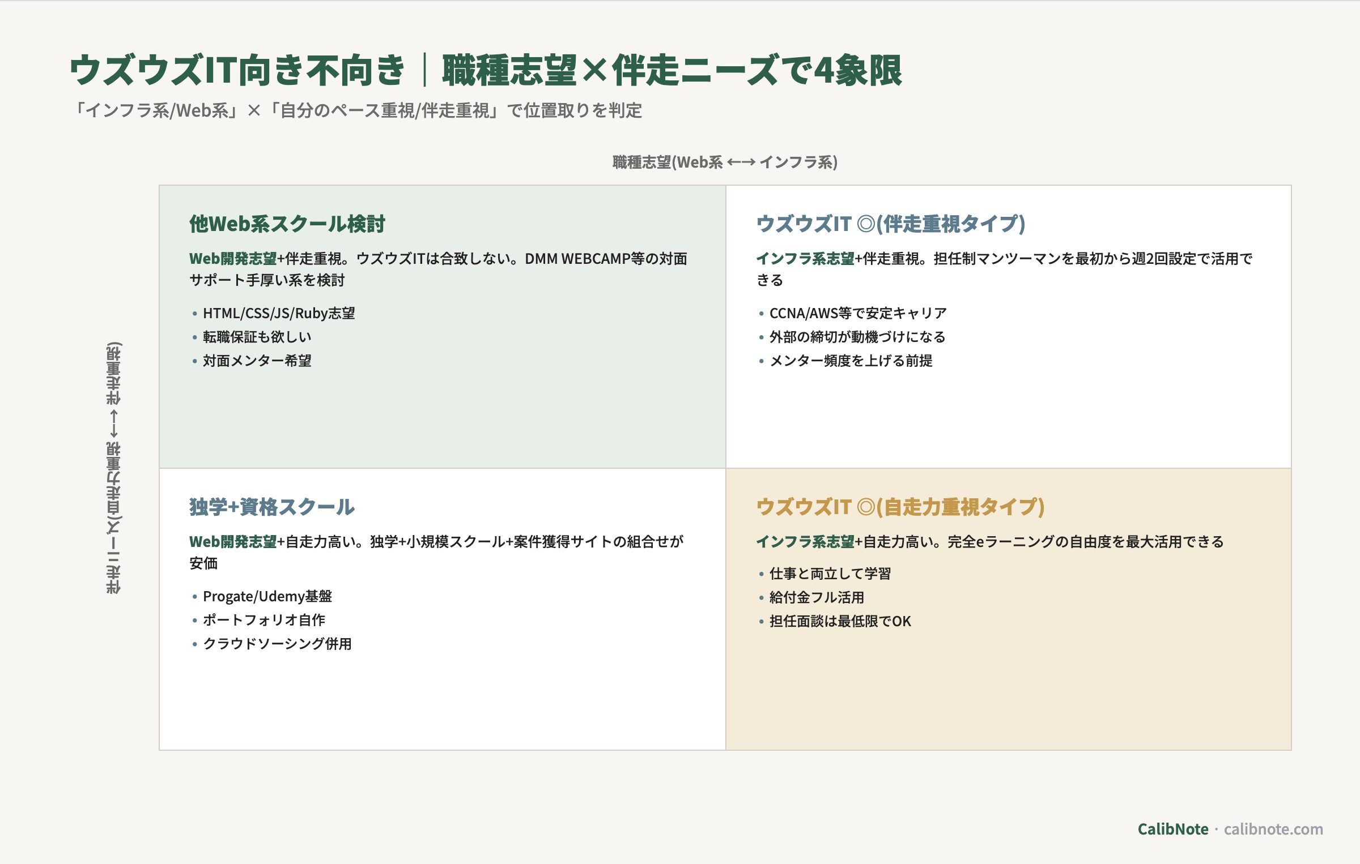Image resolution: width=1360 pixels, height=864 pixels.
Task: Click the bullet CCNA/AWS等で安定キャリア
Action: pos(858,313)
